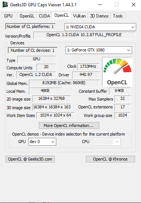Expand the GeForce GTX 1080 device dropdown

(99, 50)
